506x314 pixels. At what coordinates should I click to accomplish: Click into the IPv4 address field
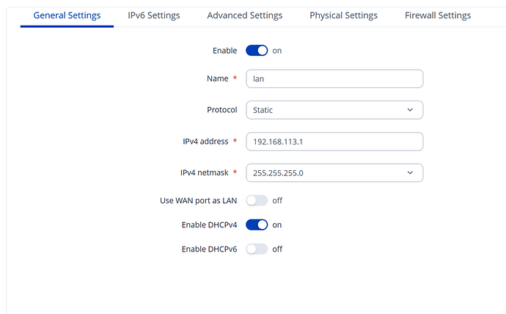[x=334, y=142]
